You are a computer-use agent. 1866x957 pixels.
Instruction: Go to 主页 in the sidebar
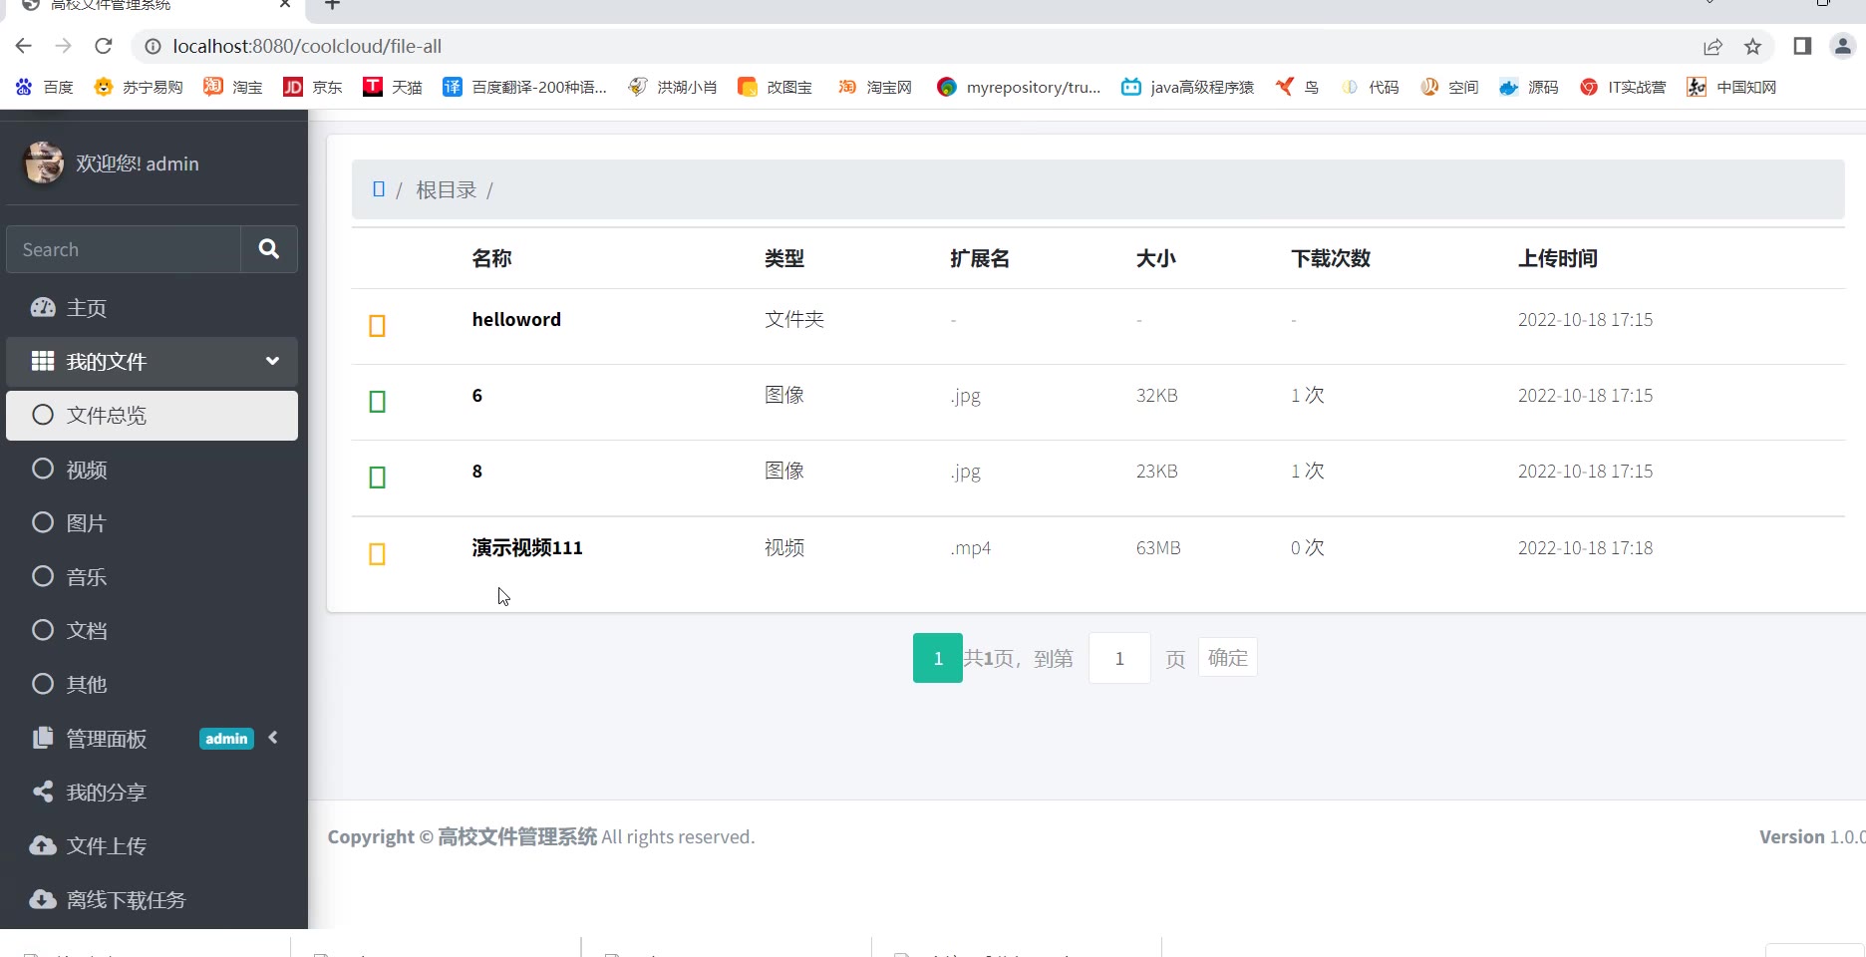87,308
